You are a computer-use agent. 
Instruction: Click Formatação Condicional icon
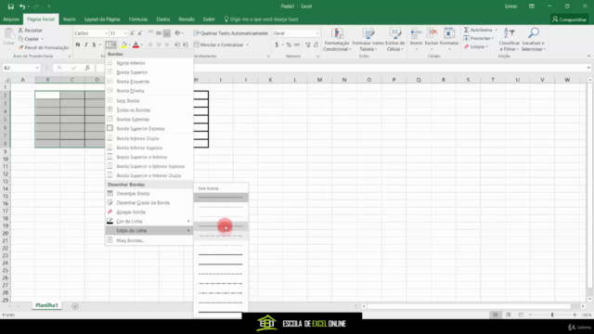(337, 33)
